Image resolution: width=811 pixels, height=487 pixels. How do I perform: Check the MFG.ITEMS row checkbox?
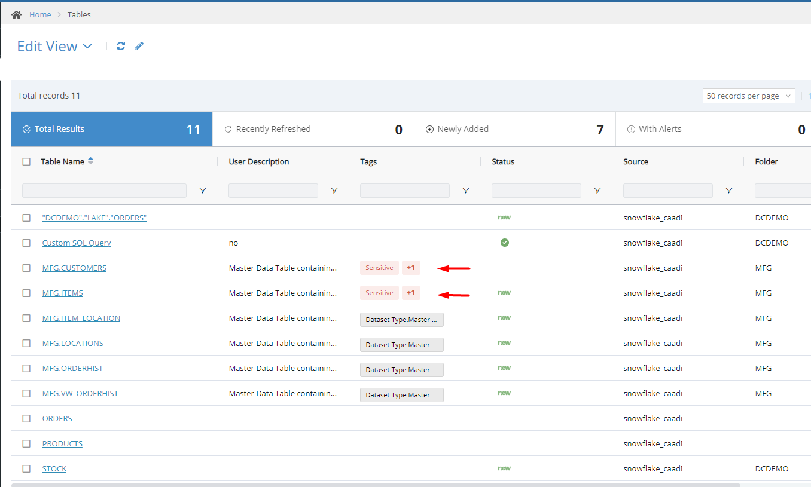tap(26, 293)
